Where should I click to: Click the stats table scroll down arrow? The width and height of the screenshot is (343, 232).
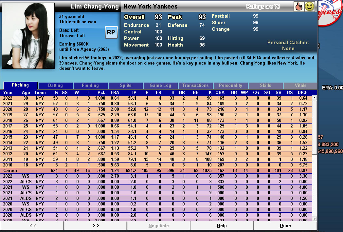315,219
